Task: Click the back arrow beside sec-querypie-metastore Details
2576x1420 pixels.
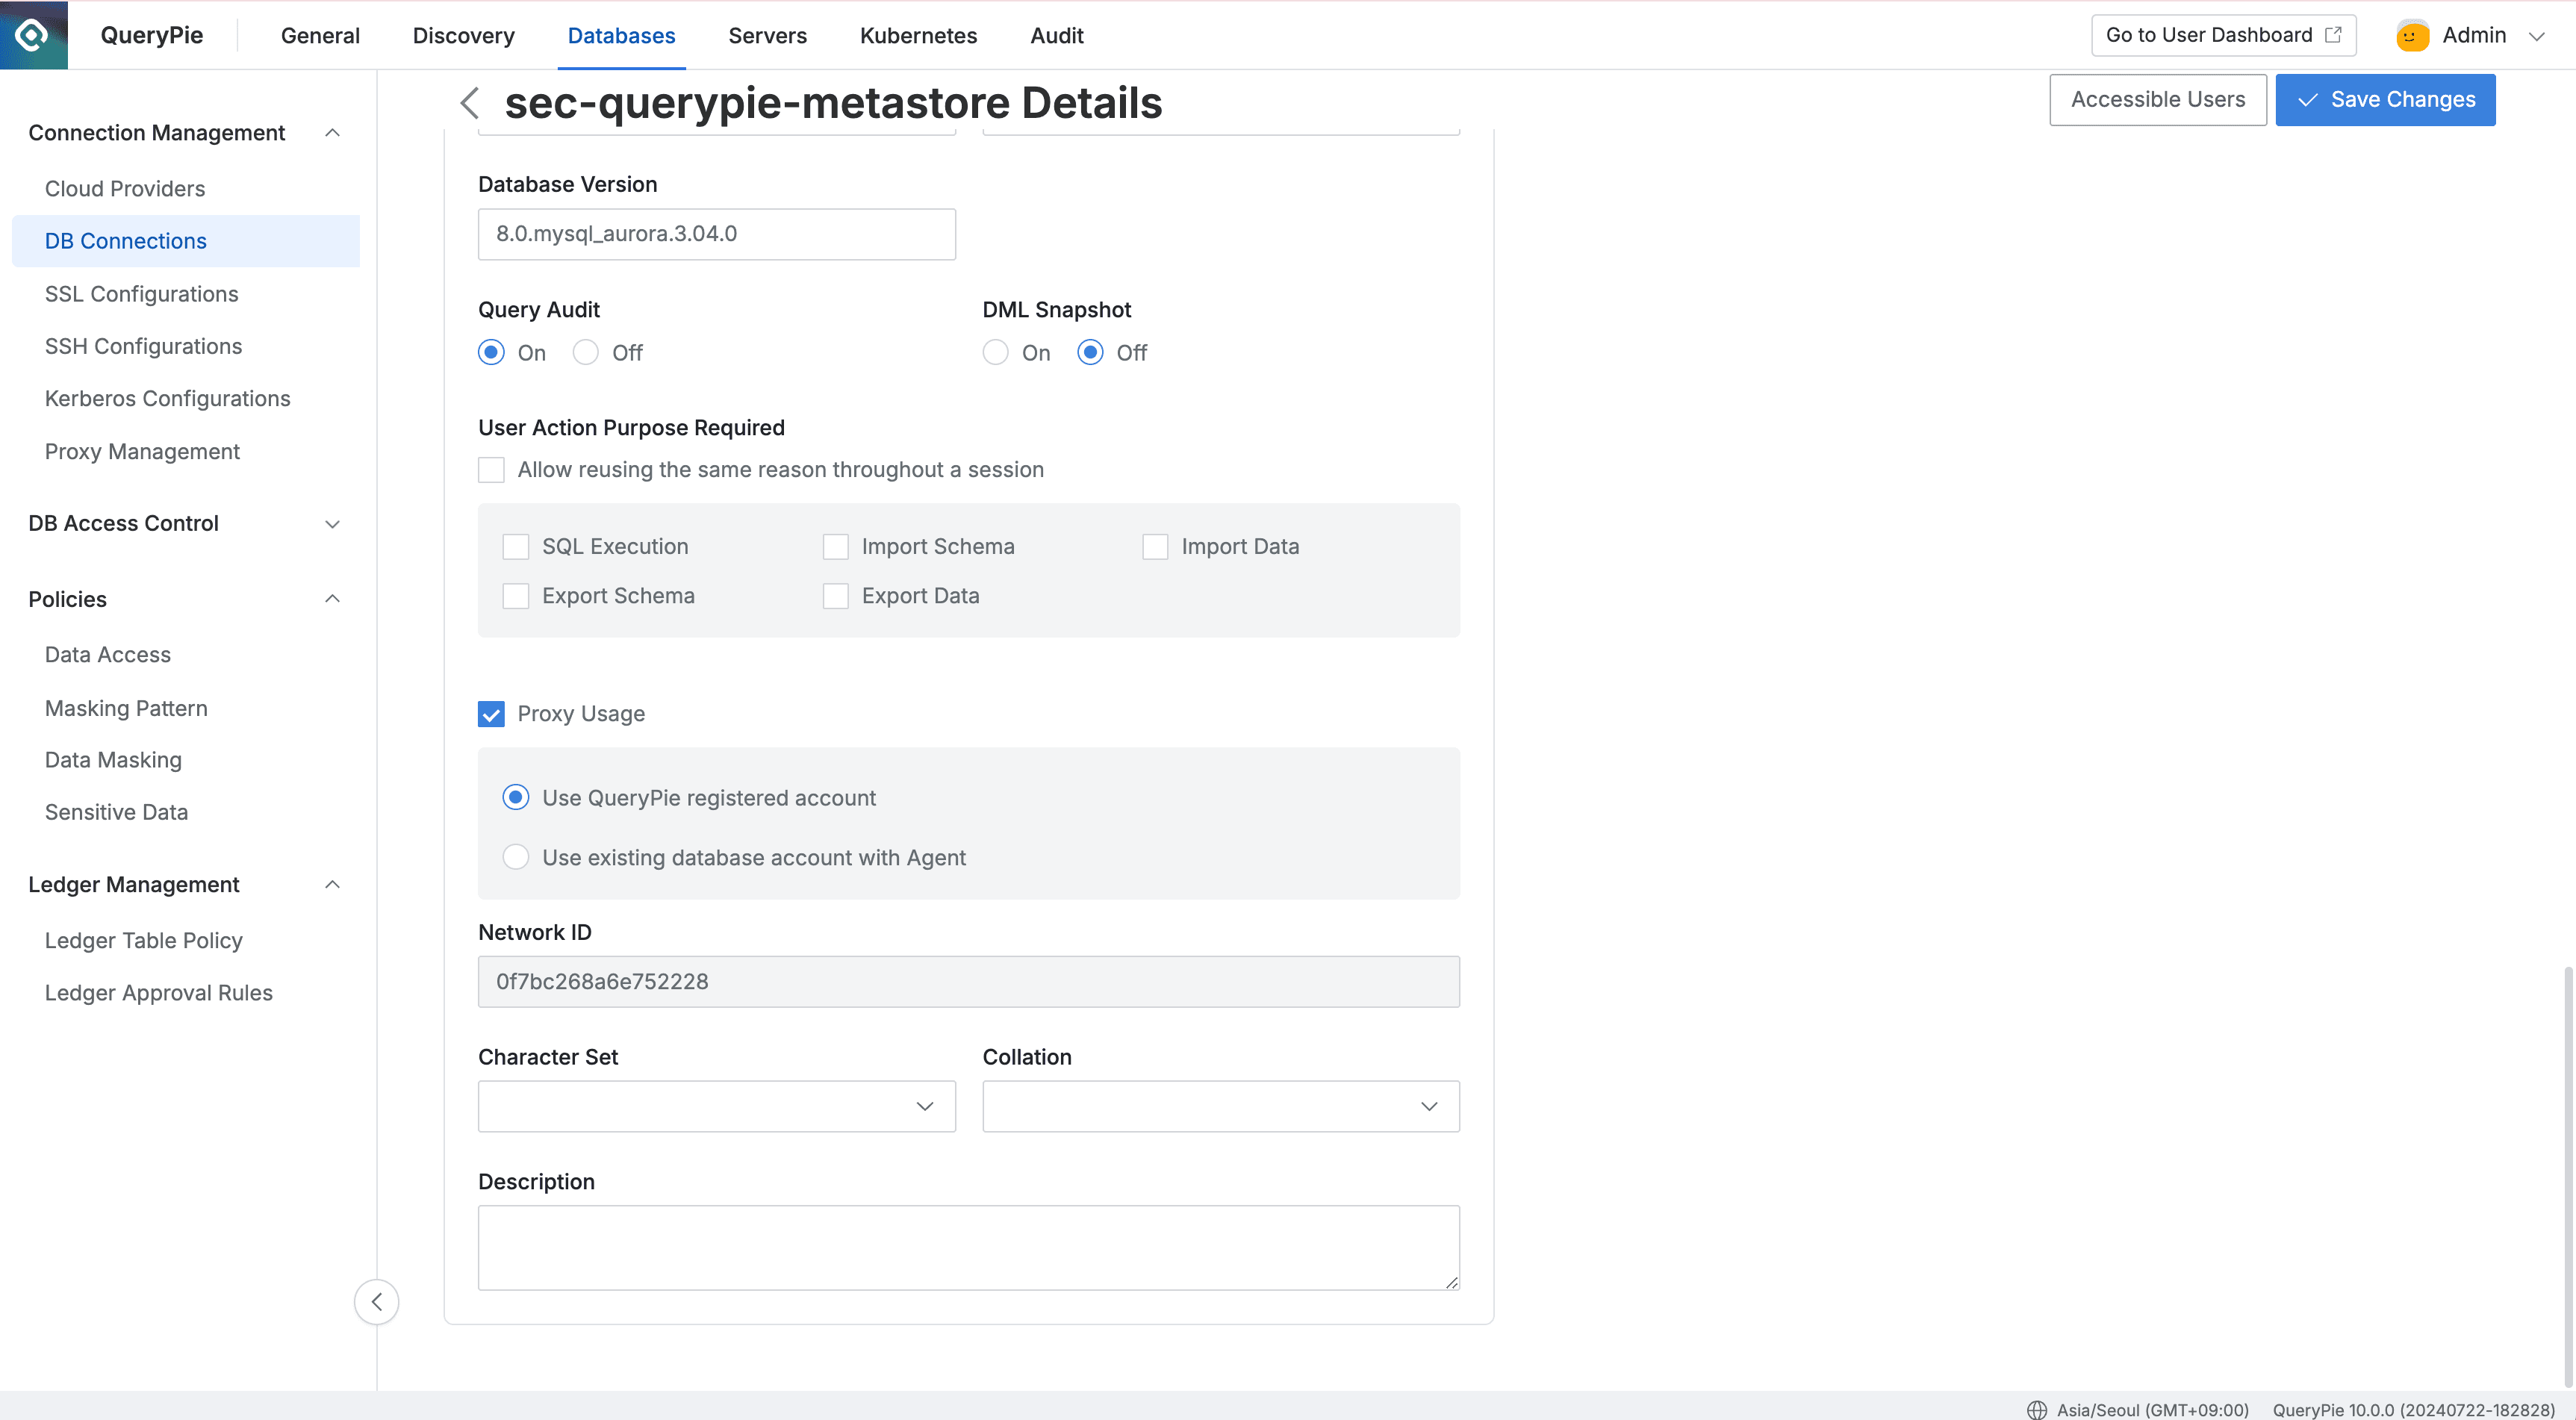Action: click(x=469, y=103)
